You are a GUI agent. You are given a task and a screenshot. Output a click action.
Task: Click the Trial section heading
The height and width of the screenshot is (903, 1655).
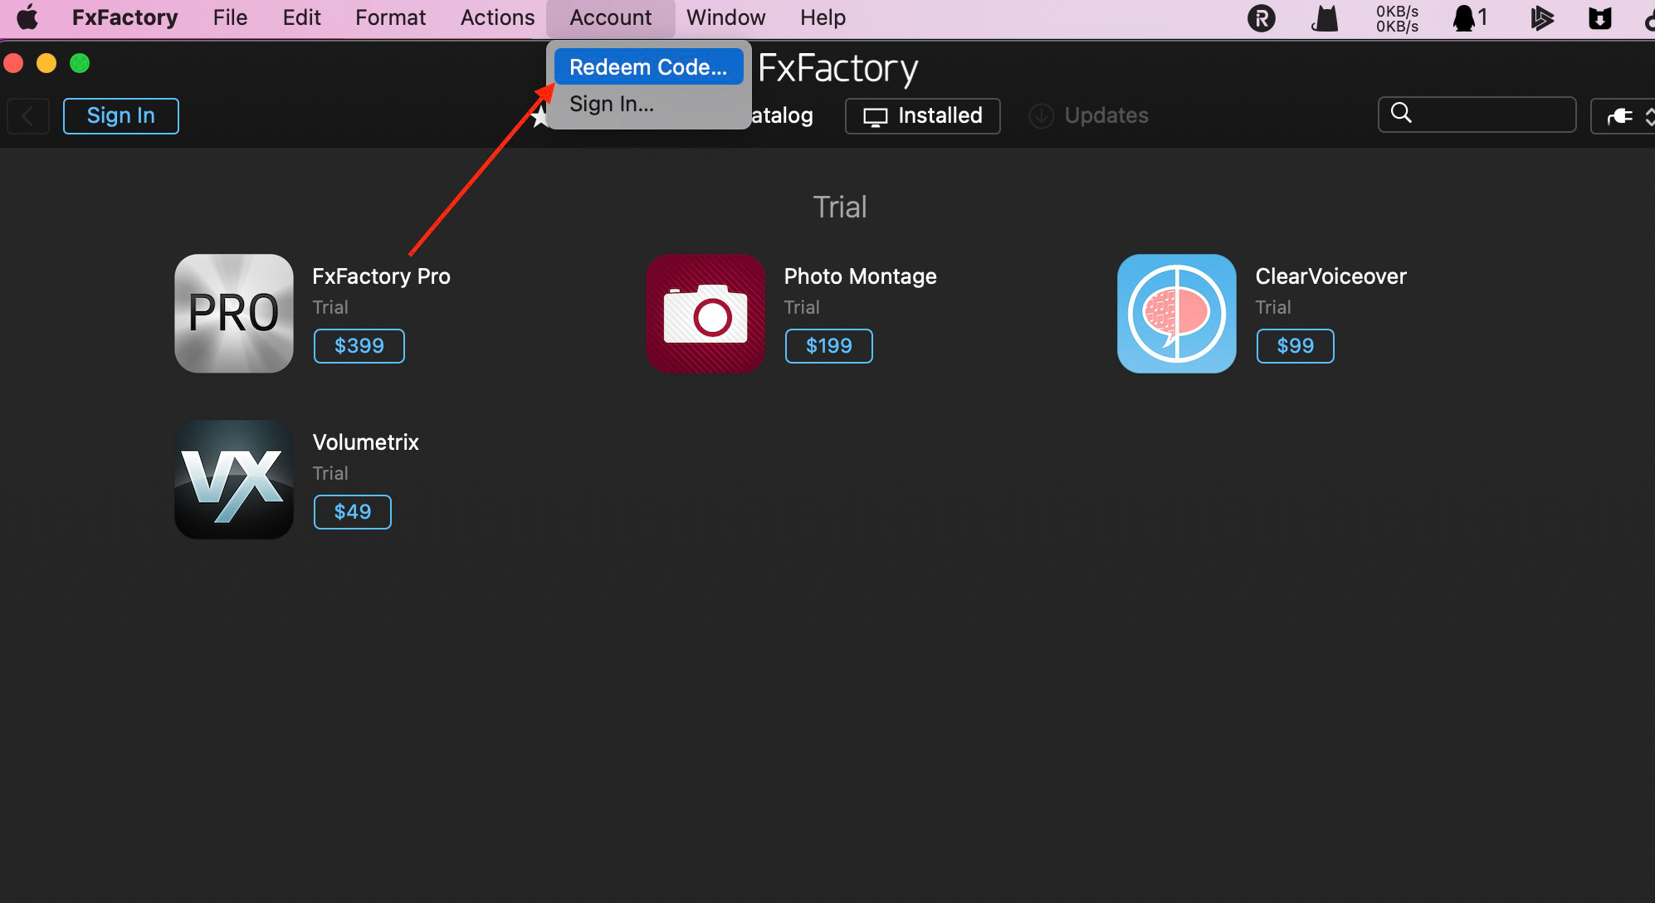point(840,207)
